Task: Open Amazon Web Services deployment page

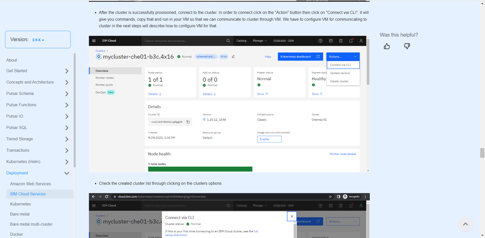Action: pyautogui.click(x=30, y=184)
